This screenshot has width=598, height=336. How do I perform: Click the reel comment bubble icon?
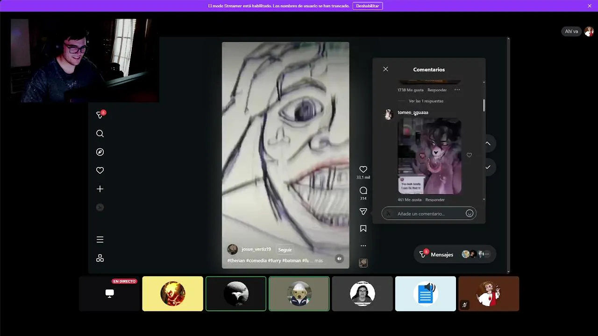point(363,190)
